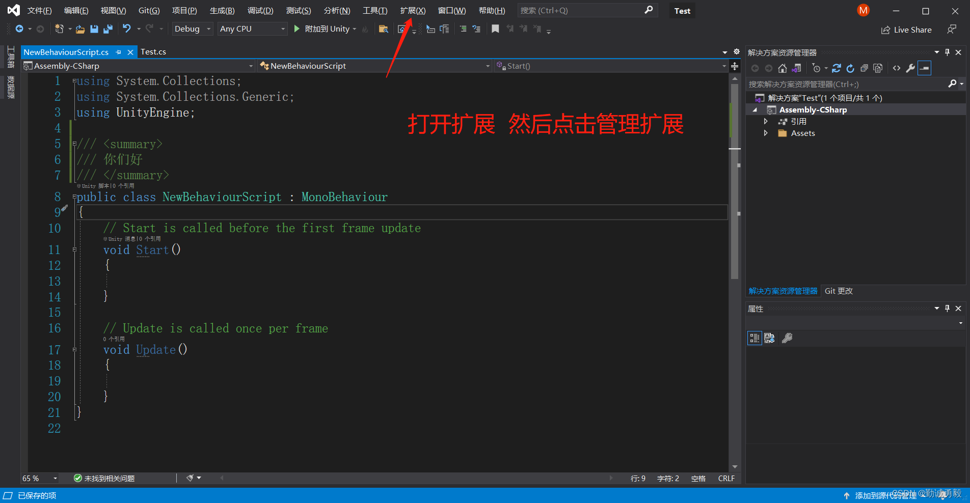Click the bookmark toggle icon in the toolbar
Image resolution: width=970 pixels, height=503 pixels.
(x=495, y=29)
